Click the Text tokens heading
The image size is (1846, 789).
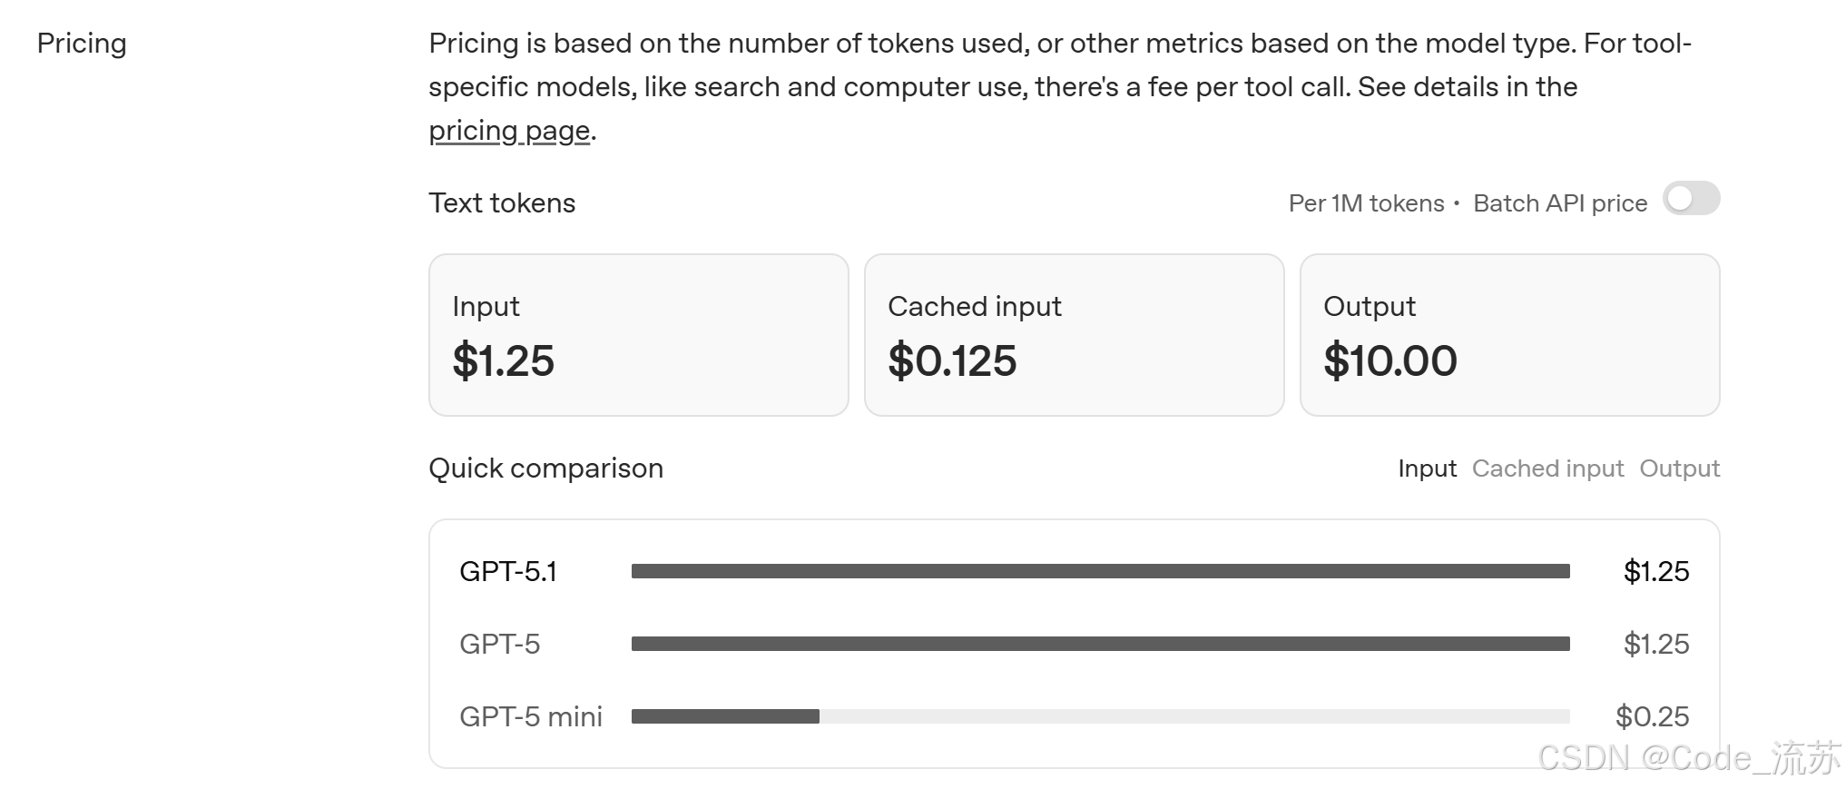click(502, 203)
